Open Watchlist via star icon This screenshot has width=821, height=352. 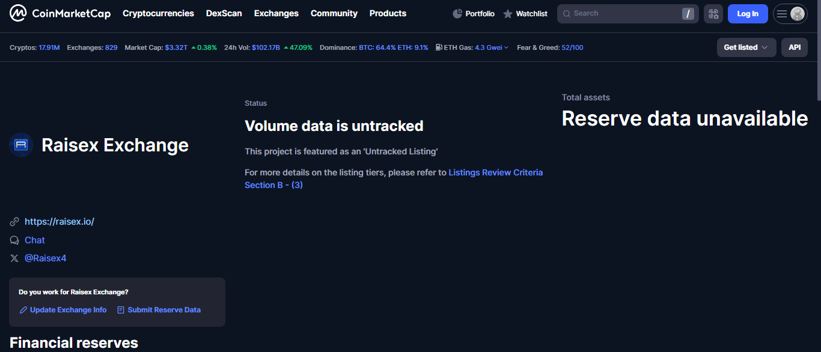click(x=508, y=14)
